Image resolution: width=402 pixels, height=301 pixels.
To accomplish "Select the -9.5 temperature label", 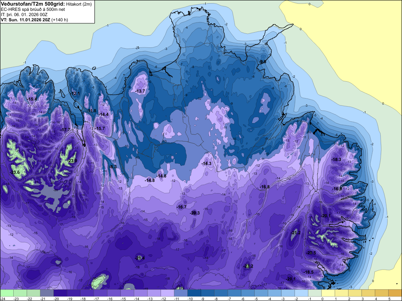I will coord(262,62).
